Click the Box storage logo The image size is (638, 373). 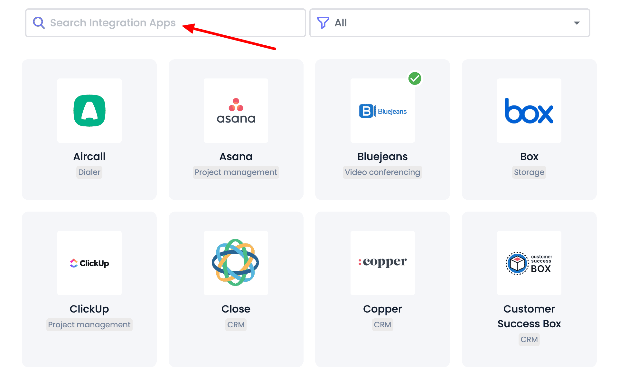529,111
